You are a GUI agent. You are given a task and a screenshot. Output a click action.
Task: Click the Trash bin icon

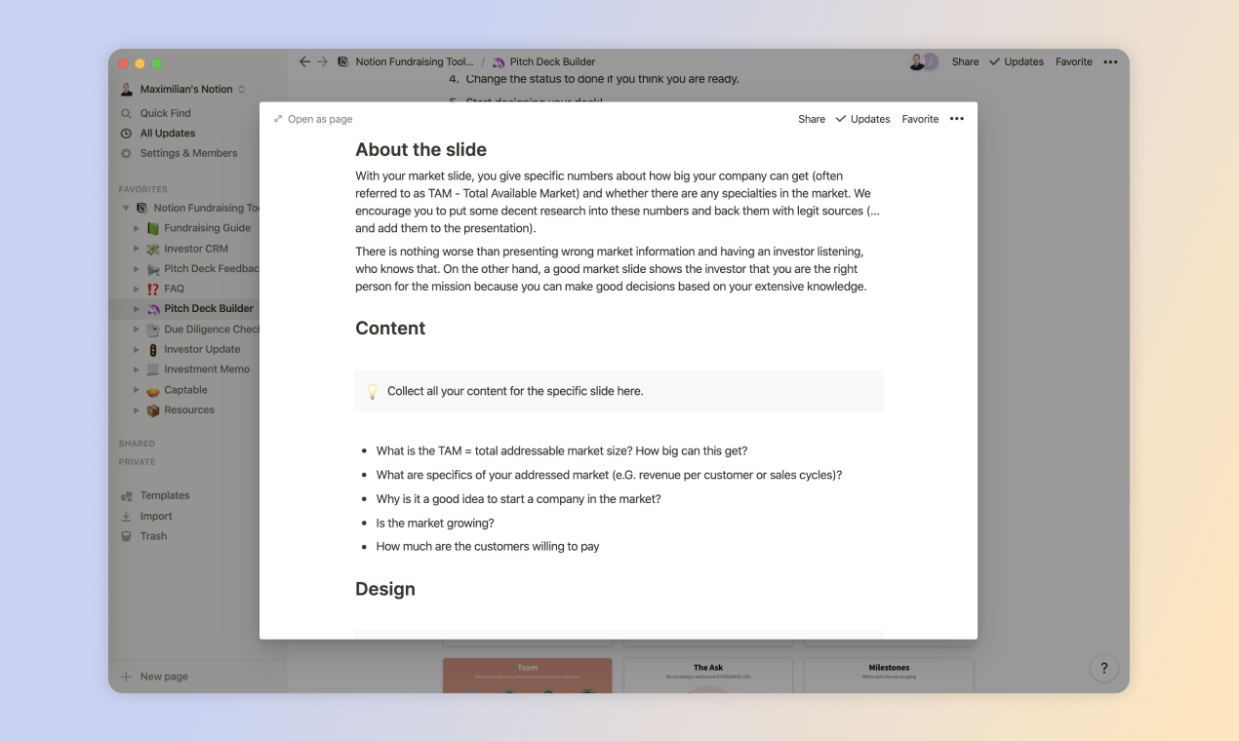(126, 536)
